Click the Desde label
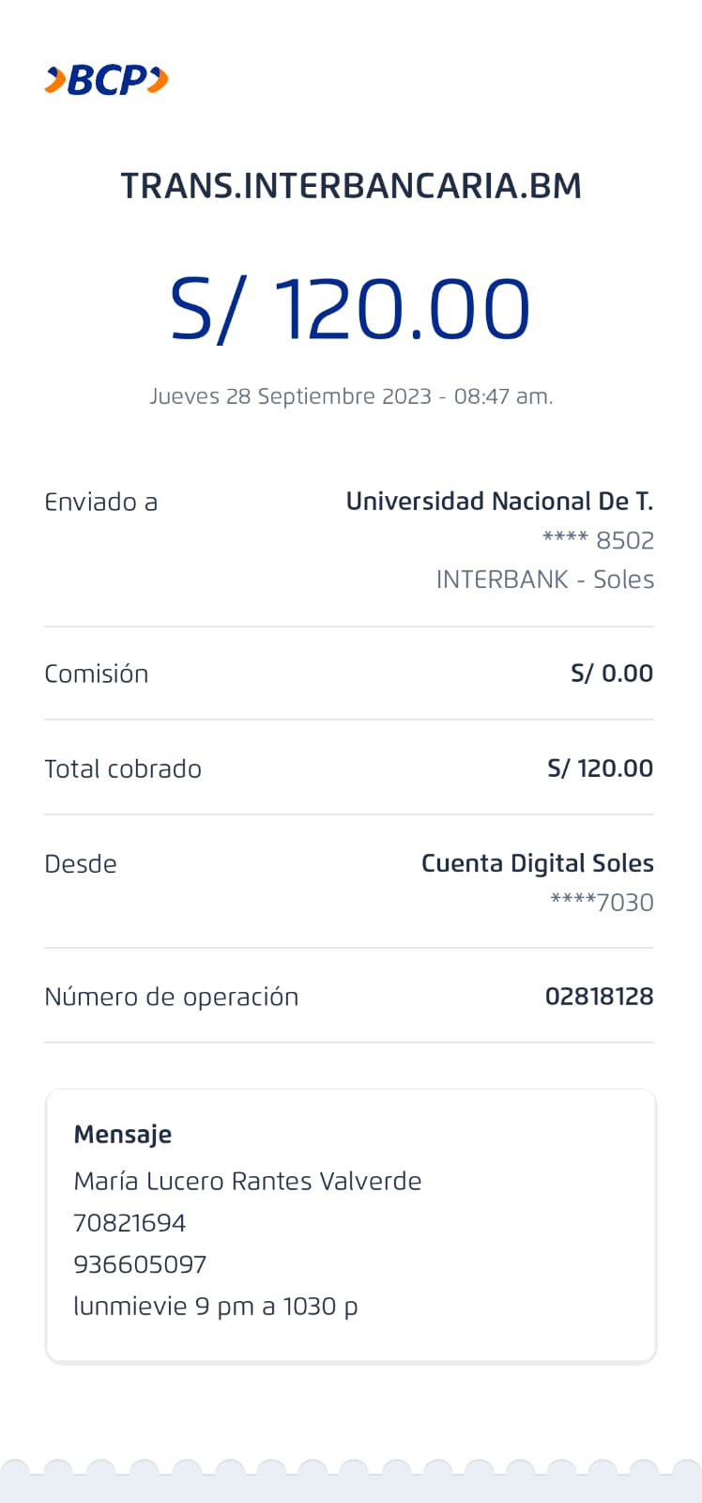The image size is (702, 1503). 81,864
